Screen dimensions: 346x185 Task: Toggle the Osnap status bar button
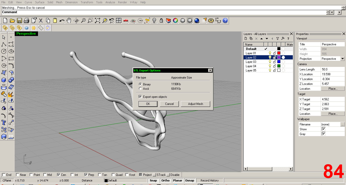click(189, 180)
